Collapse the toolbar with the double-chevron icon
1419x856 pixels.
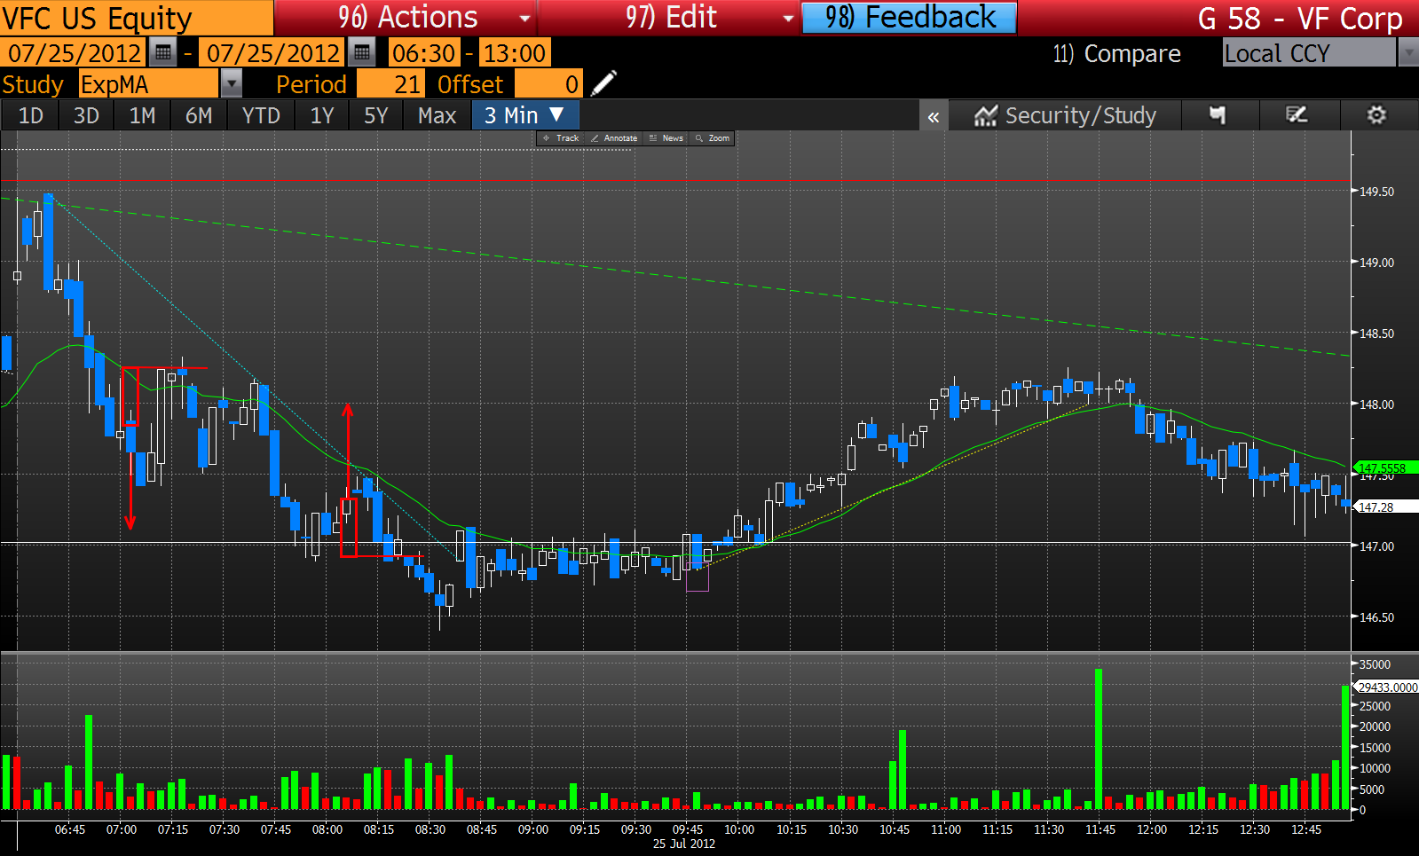(934, 116)
